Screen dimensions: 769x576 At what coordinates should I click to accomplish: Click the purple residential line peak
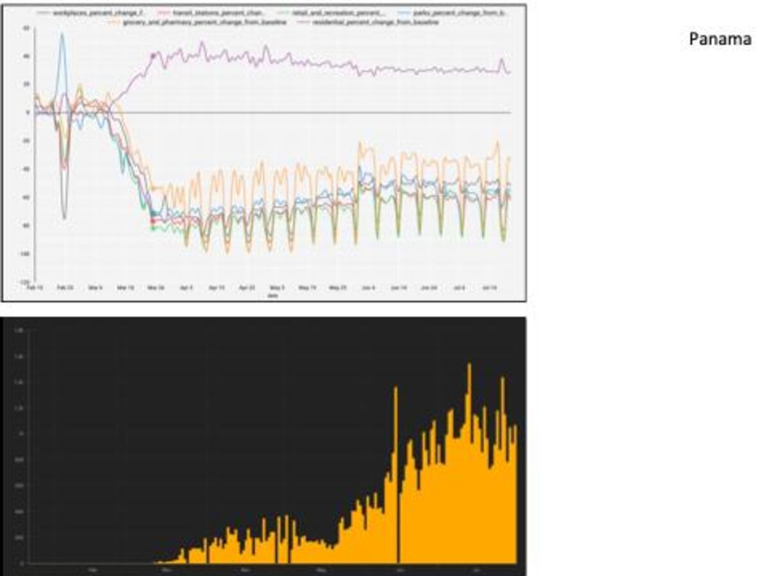tap(201, 44)
